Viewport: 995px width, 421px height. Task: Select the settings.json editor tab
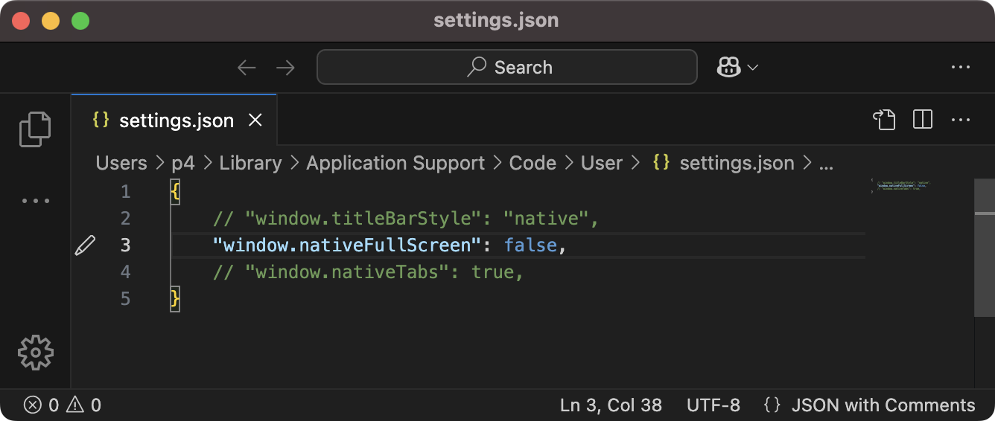[x=176, y=120]
